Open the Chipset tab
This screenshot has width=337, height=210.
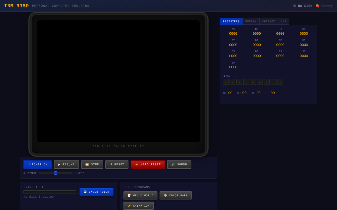click(269, 22)
